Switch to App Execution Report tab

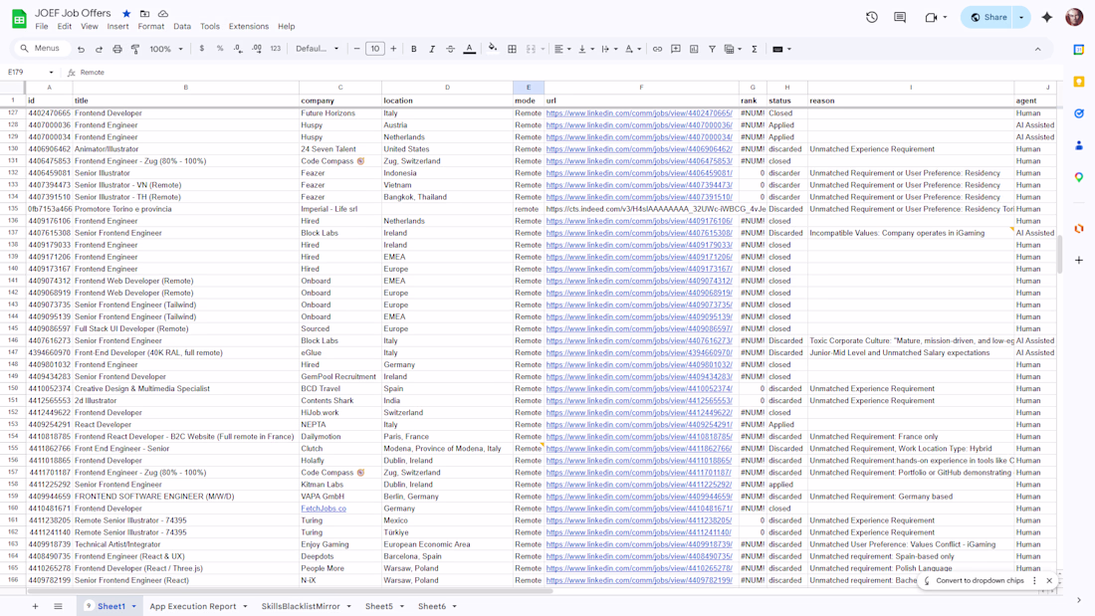[x=193, y=606]
